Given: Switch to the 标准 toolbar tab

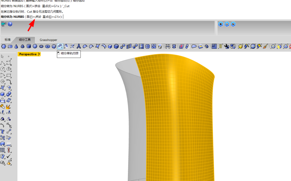Looking at the screenshot, I should (x=8, y=40).
